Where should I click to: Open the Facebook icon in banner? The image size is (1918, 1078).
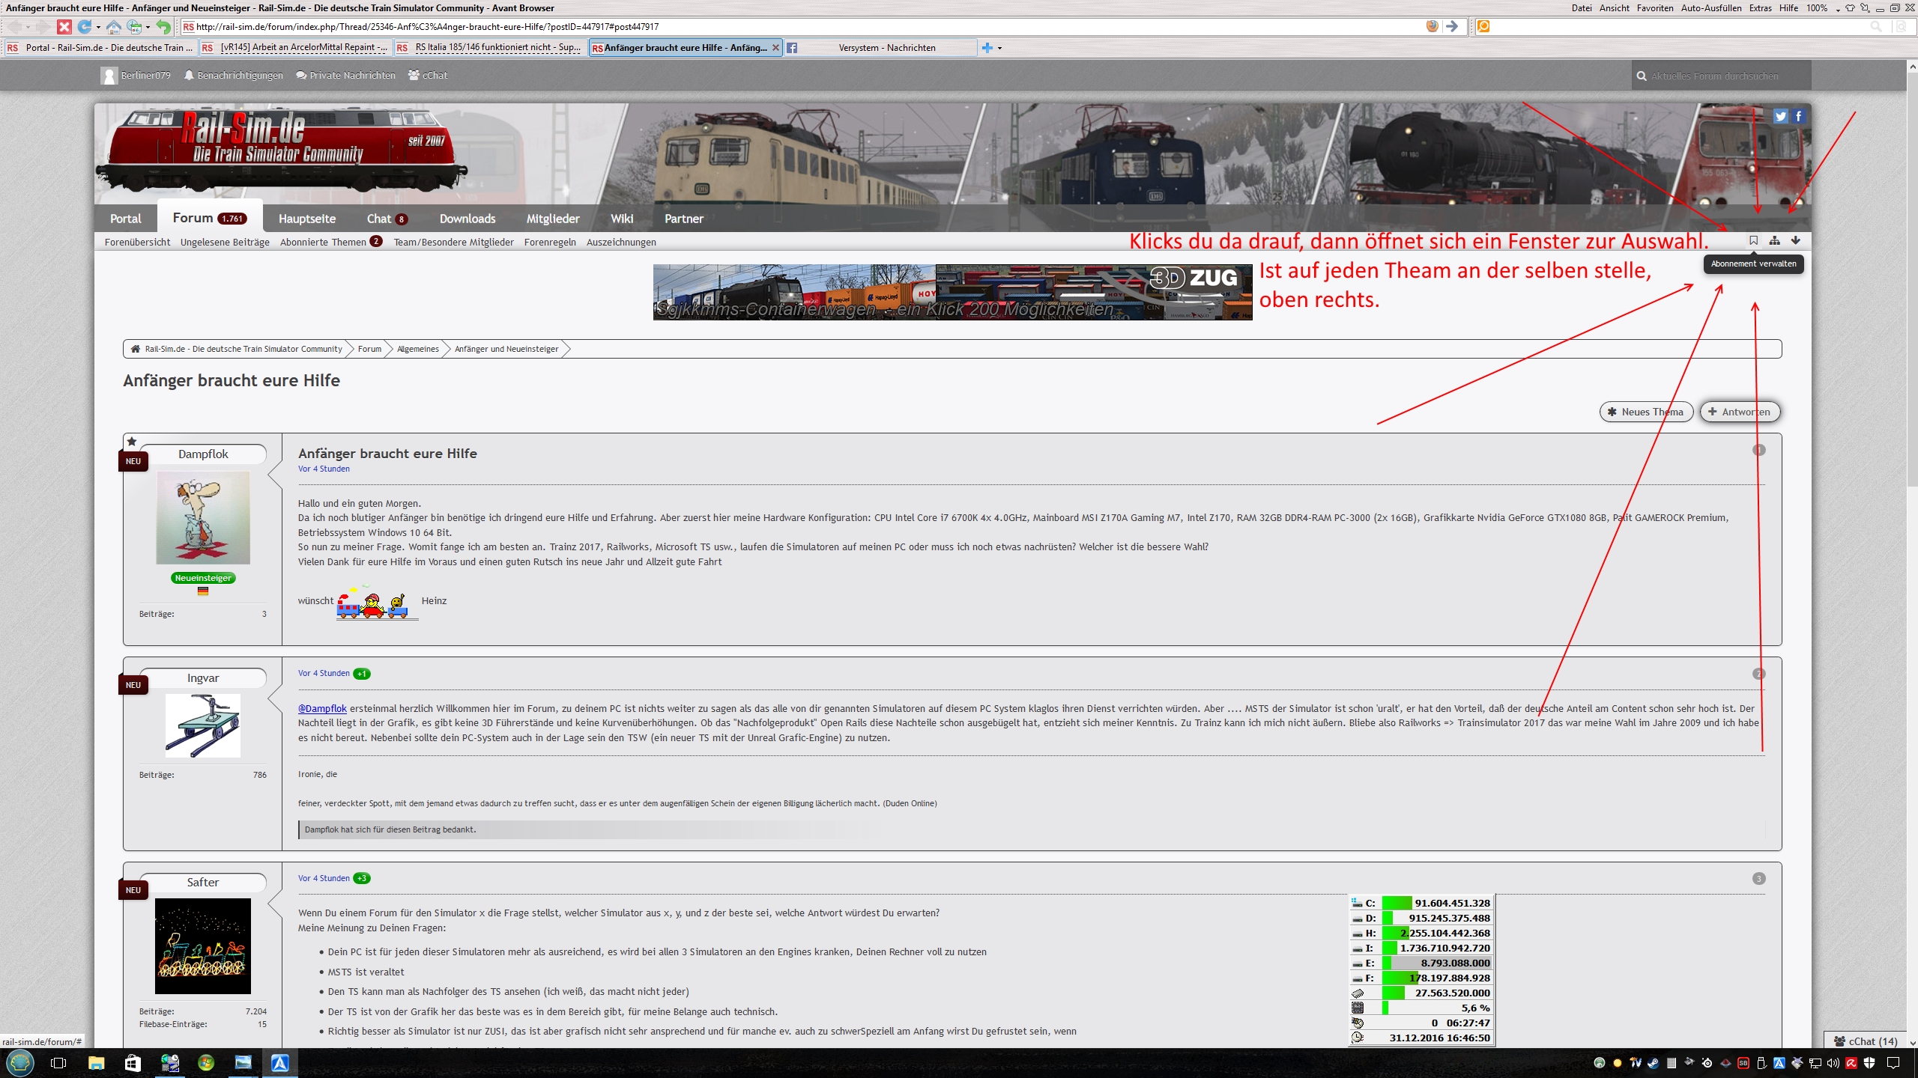click(x=1798, y=116)
